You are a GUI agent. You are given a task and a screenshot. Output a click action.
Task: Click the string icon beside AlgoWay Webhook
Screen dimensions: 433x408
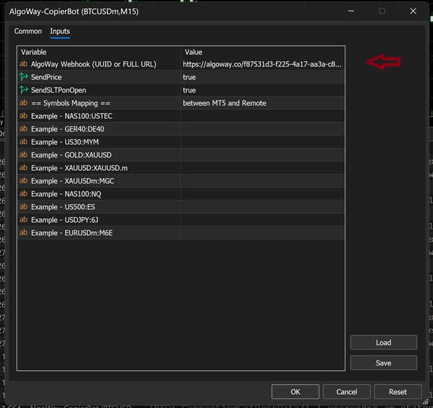(23, 64)
